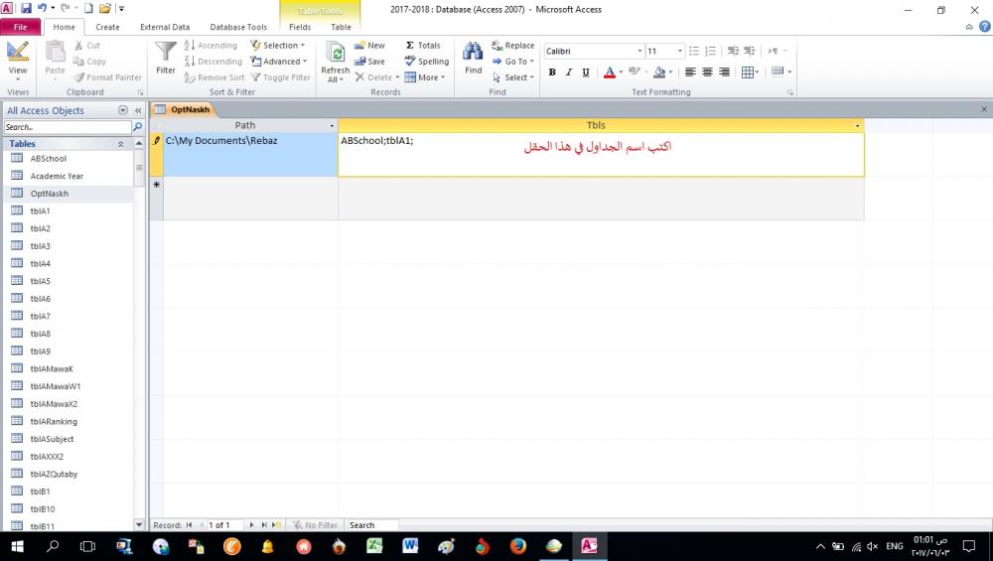This screenshot has width=993, height=561.
Task: Switch to the Table ribbon tab
Action: [x=341, y=27]
